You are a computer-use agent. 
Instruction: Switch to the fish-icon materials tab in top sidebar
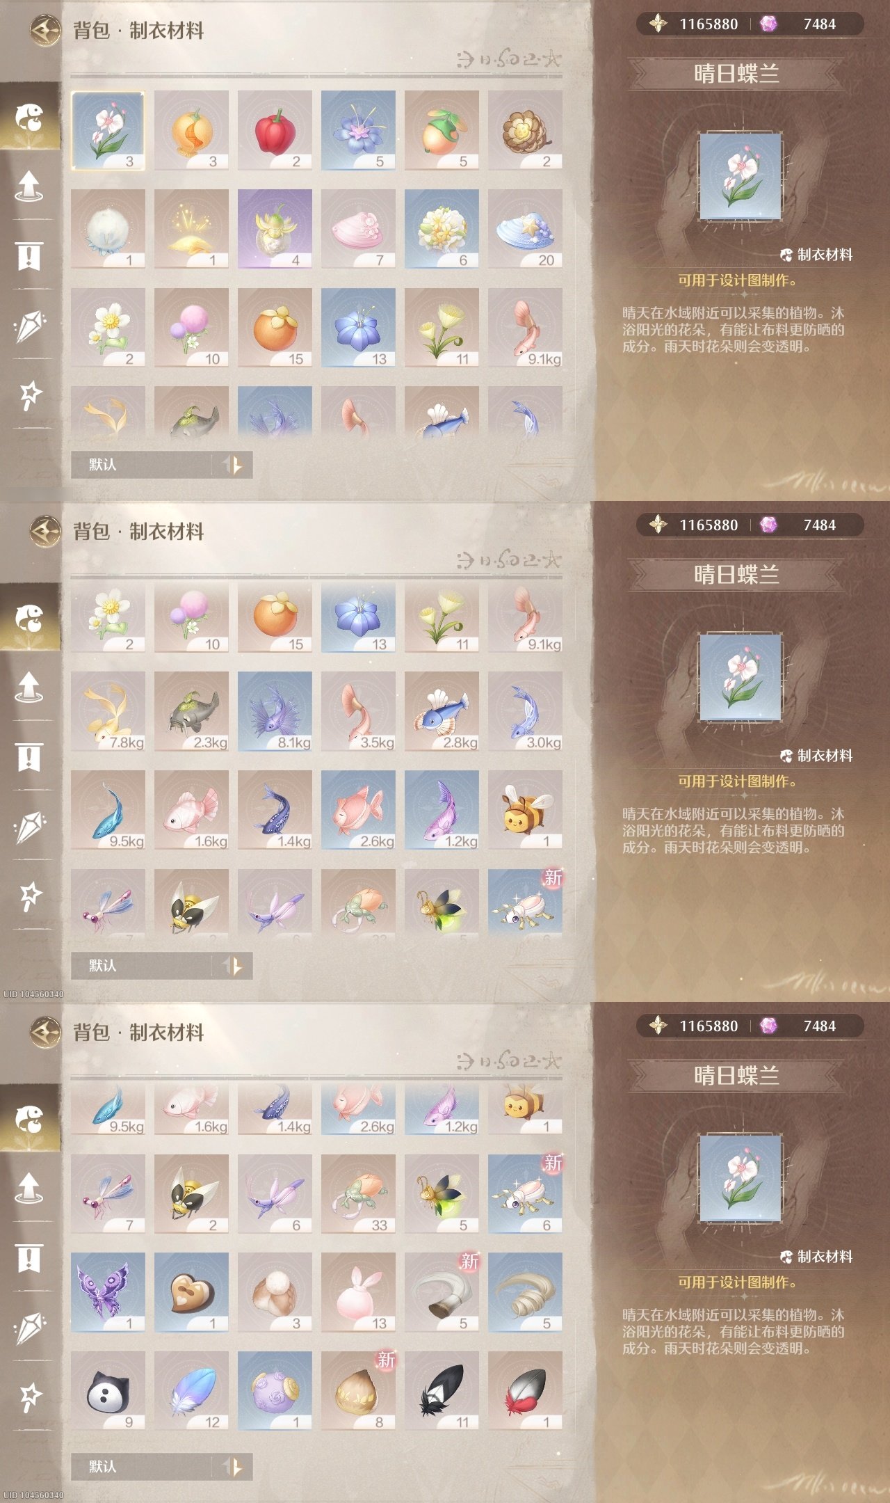point(29,117)
